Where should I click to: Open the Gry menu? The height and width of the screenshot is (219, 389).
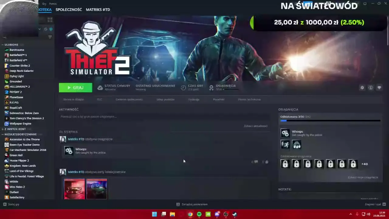click(x=44, y=4)
